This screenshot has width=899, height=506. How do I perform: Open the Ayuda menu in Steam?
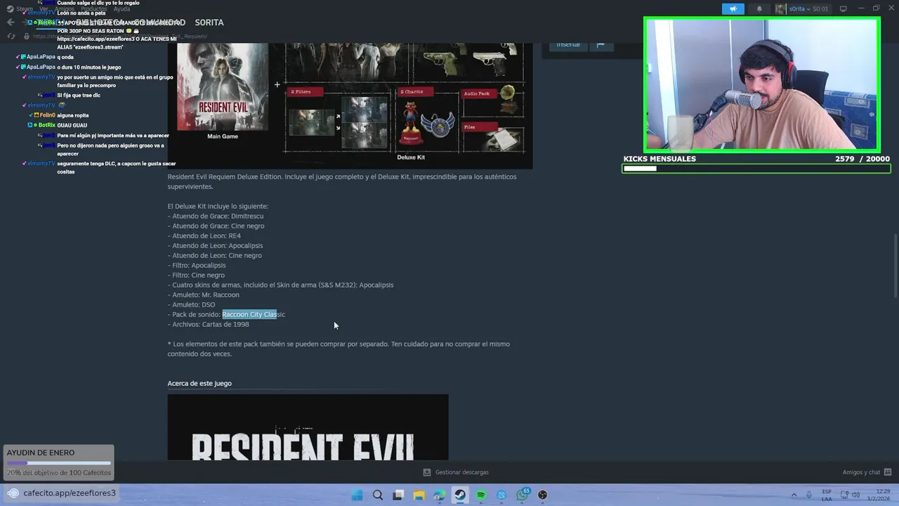122,9
